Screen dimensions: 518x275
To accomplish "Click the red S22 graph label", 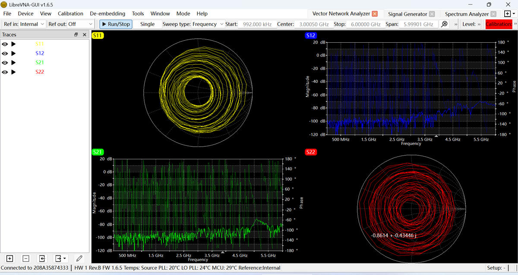I will [x=310, y=152].
